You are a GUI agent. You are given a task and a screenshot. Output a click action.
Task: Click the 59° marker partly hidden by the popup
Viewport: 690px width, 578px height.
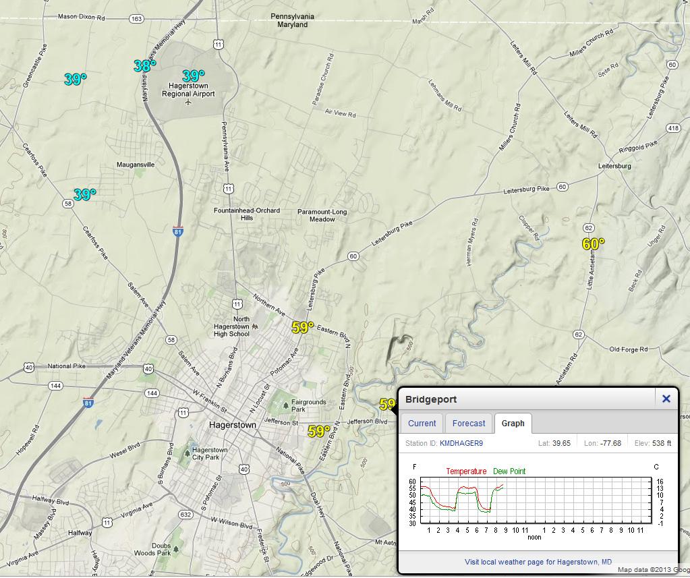pyautogui.click(x=387, y=404)
